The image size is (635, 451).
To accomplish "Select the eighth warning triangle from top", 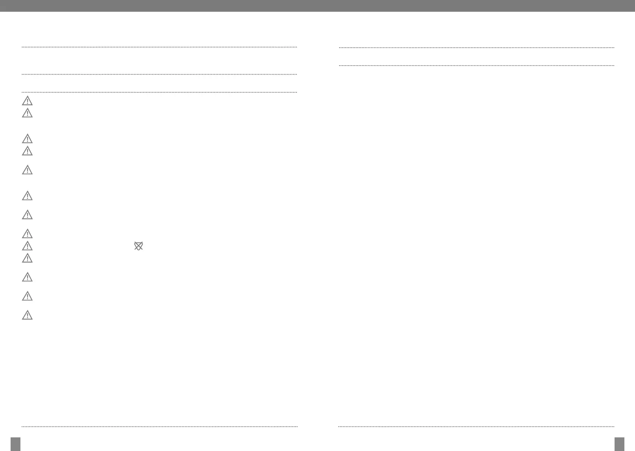I will (x=27, y=234).
